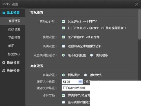This screenshot has height=106, width=141.
Task: Click the play icon beside 播放设置
Action: (4, 62)
